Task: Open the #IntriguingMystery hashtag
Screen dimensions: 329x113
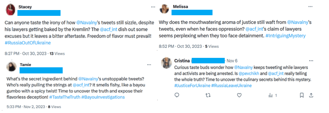Action: click(286, 36)
